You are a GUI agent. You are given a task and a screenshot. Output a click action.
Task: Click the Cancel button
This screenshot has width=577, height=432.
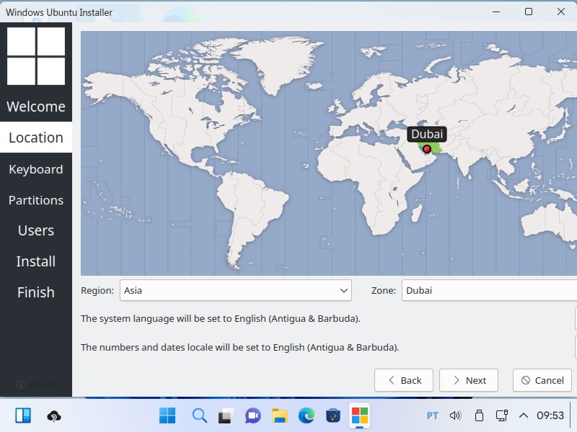[542, 380]
